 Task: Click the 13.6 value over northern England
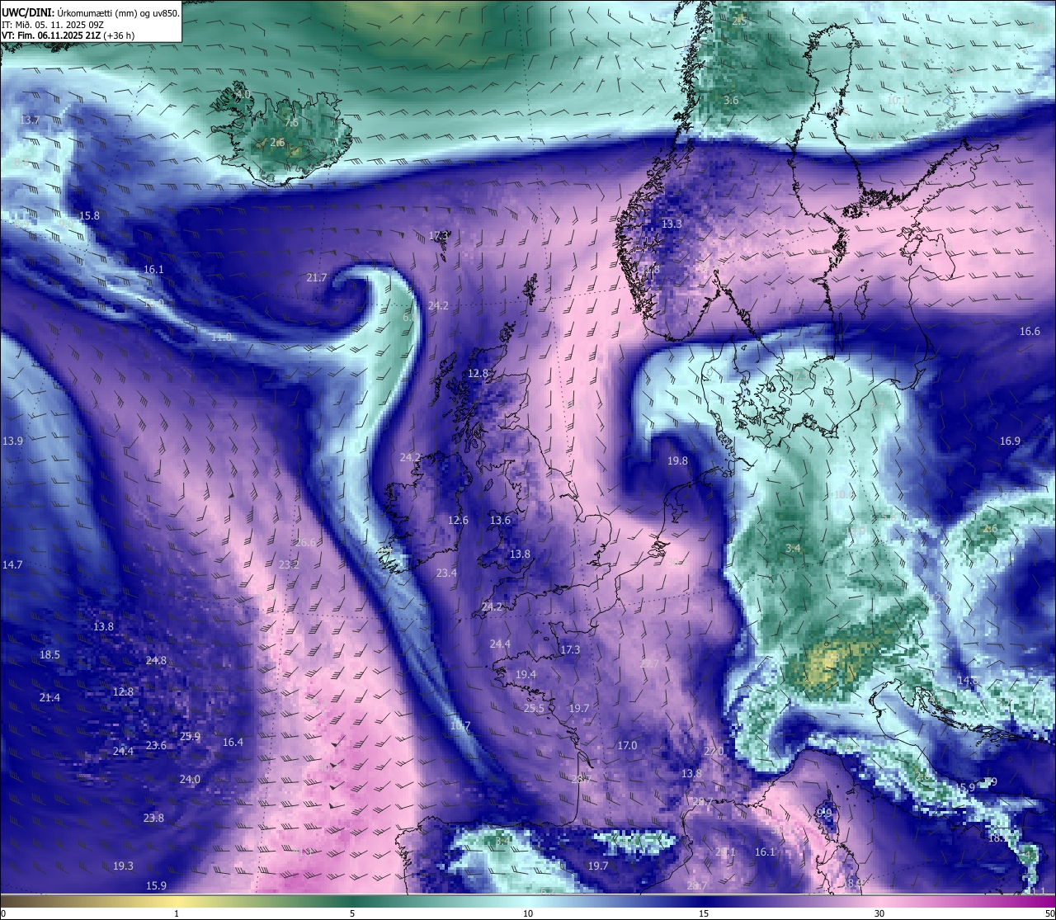(500, 520)
